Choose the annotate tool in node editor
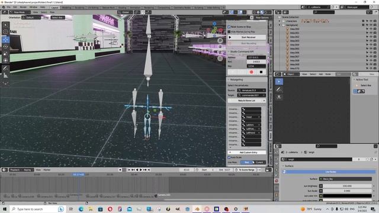Viewport: 379px width, 213px height. [x=279, y=89]
